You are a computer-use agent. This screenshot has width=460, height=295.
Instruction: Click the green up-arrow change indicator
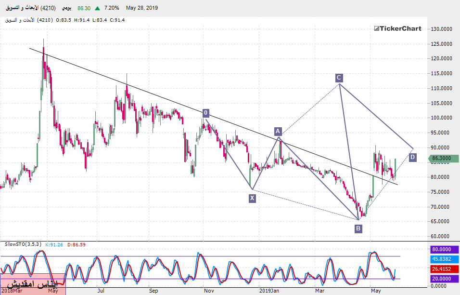(98, 8)
